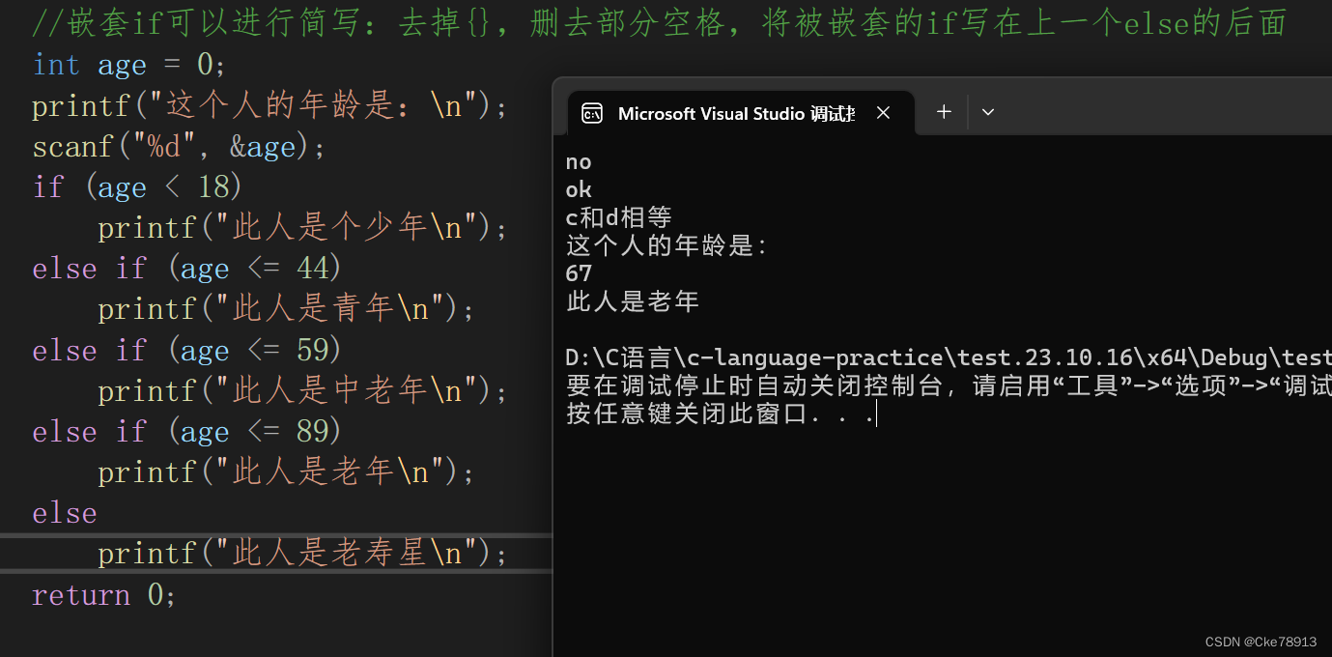Click the printf line containing 中老年

(x=302, y=390)
